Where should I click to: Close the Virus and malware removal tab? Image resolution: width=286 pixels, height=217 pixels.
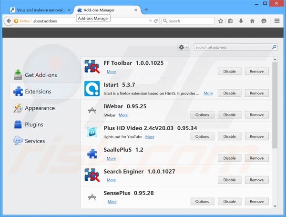pos(69,10)
